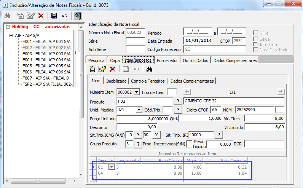303x188 pixels.
Task: Open the Imobilizado sub-tab
Action: coord(116,81)
